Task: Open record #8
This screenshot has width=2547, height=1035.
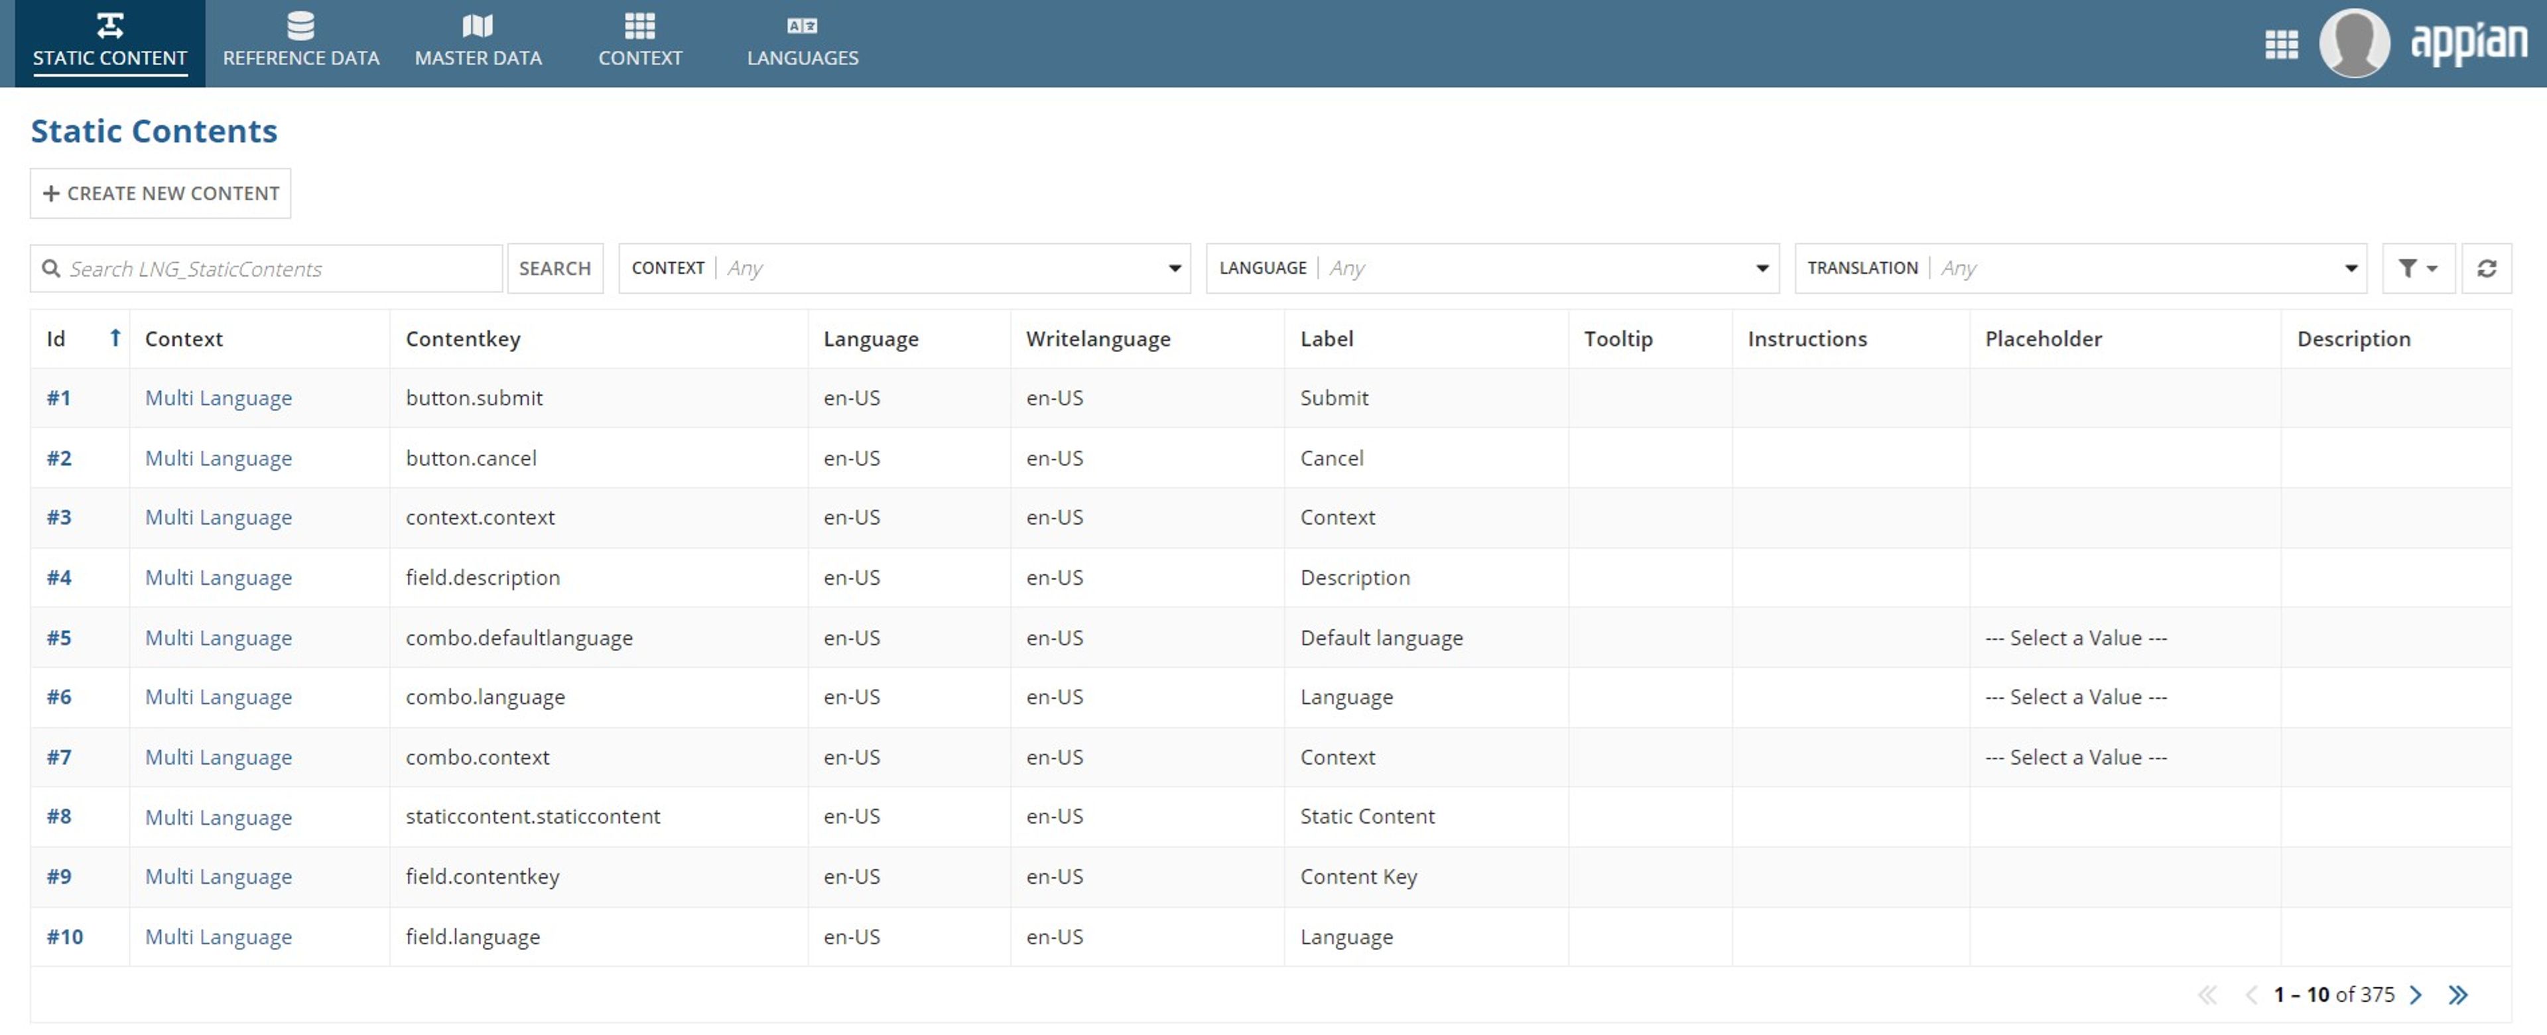Action: click(58, 817)
